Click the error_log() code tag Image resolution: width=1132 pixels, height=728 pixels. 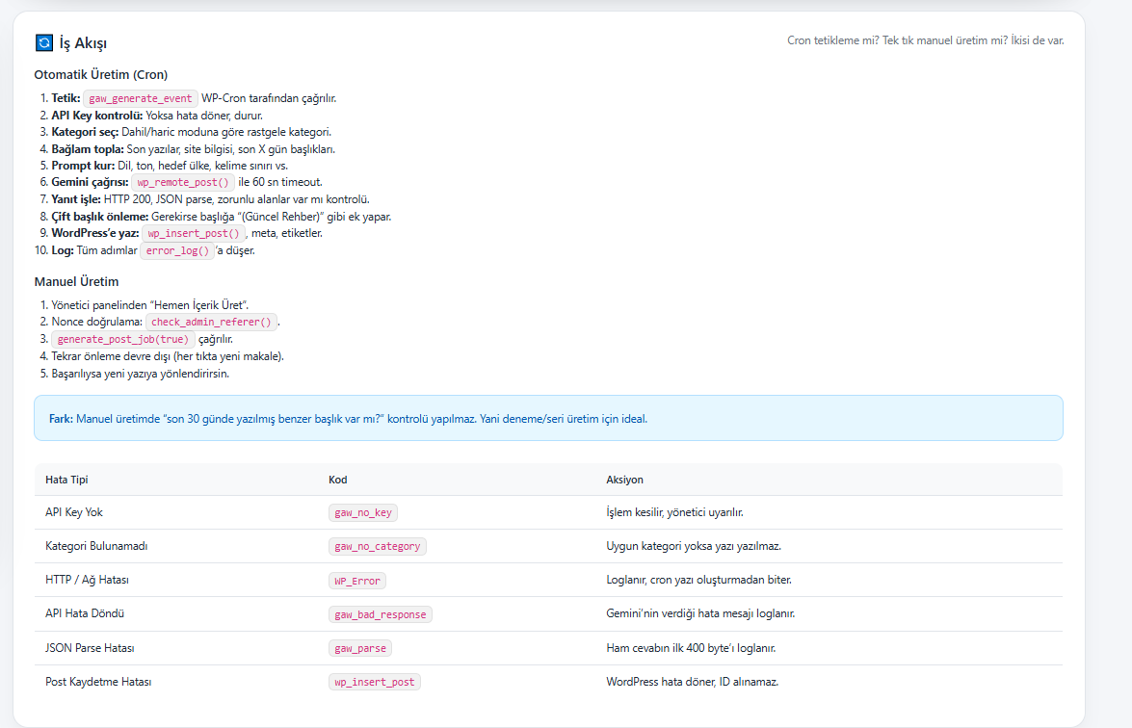(x=177, y=251)
